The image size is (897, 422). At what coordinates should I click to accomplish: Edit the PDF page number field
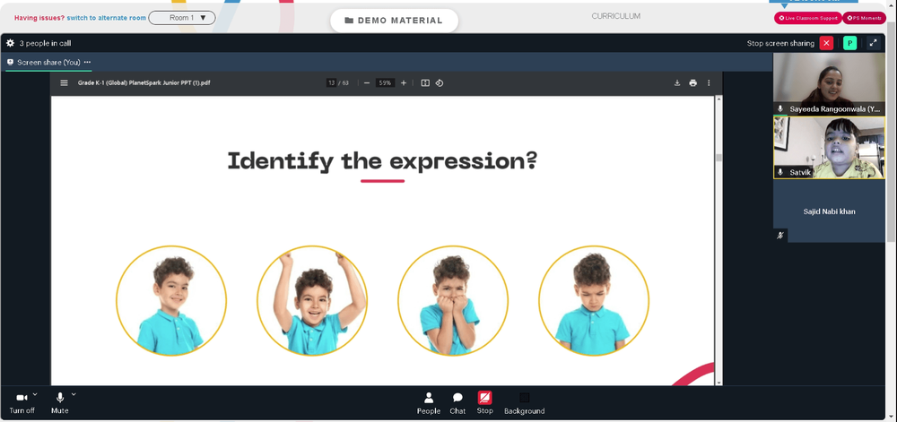(x=331, y=82)
